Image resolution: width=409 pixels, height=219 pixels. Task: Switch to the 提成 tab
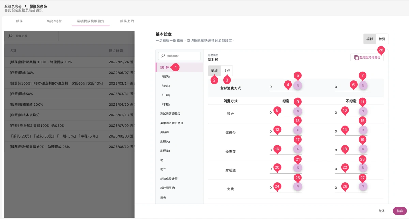click(227, 71)
